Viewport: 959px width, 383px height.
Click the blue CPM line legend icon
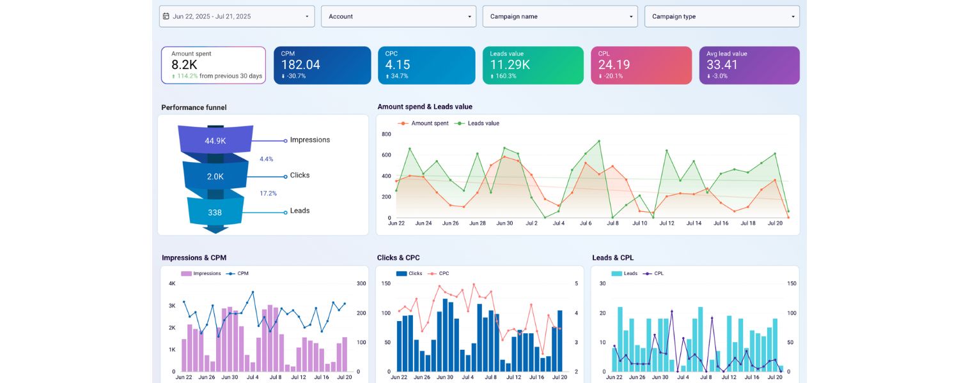(x=230, y=273)
